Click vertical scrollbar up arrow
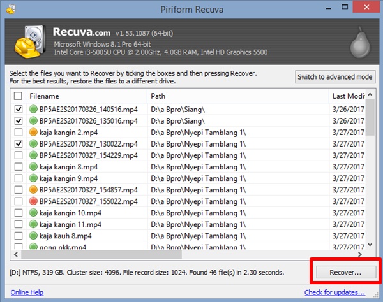This screenshot has width=383, height=302. [370, 94]
